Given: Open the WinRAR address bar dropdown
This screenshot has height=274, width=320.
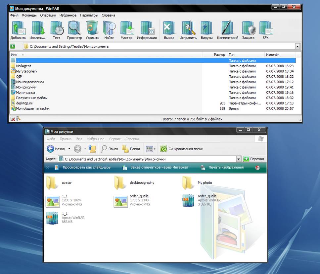Looking at the screenshot, I should pos(297,46).
